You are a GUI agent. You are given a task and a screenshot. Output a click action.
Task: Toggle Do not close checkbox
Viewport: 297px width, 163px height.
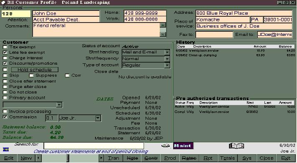tap(5, 92)
